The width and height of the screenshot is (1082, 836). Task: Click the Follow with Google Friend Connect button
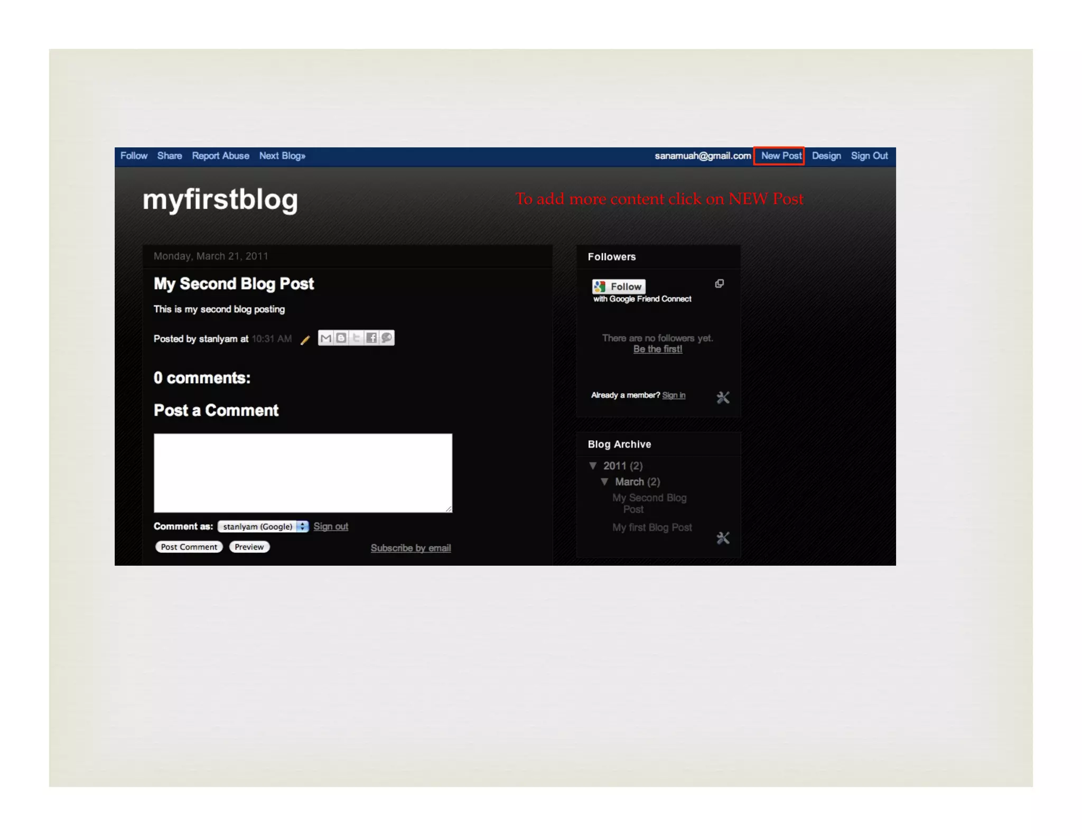619,286
